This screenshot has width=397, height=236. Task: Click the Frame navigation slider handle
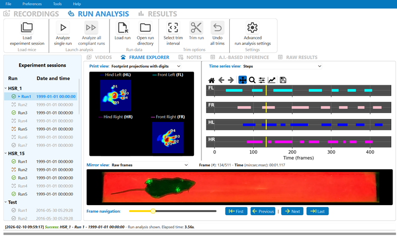pos(153,211)
